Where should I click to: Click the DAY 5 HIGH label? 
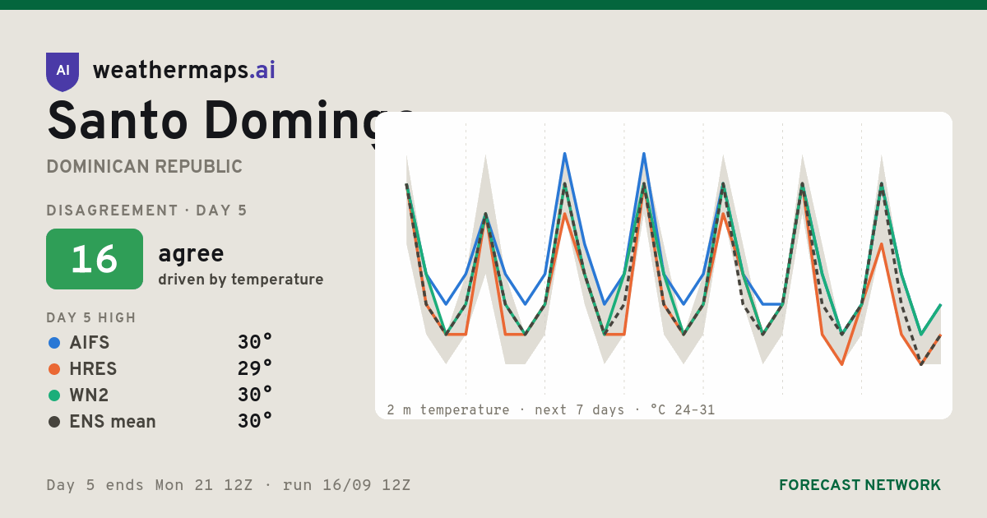[x=91, y=318]
